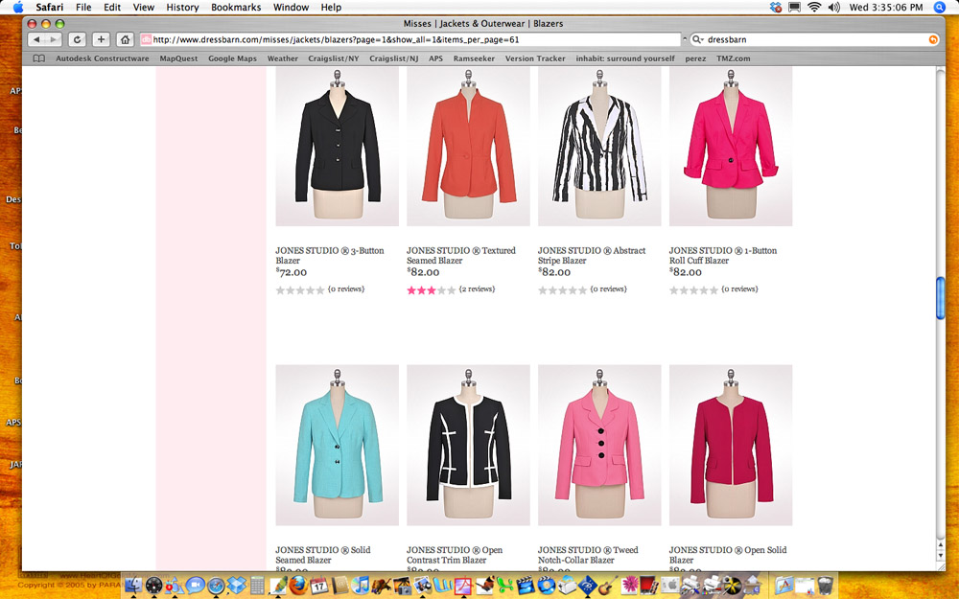The width and height of the screenshot is (959, 599).
Task: Go forward with the Safari forward arrow
Action: tap(53, 39)
